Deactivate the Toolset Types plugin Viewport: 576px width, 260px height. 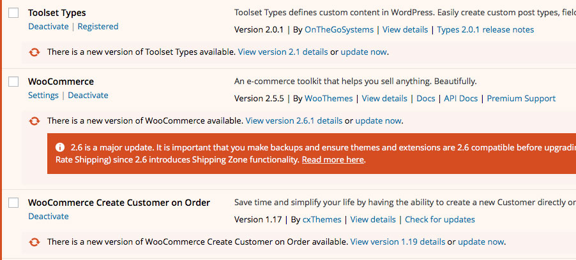click(x=49, y=26)
